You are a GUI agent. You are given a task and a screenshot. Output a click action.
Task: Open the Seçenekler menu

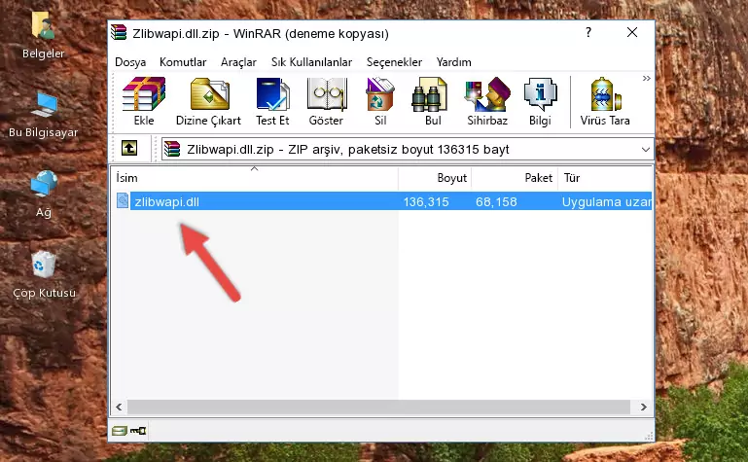(394, 62)
